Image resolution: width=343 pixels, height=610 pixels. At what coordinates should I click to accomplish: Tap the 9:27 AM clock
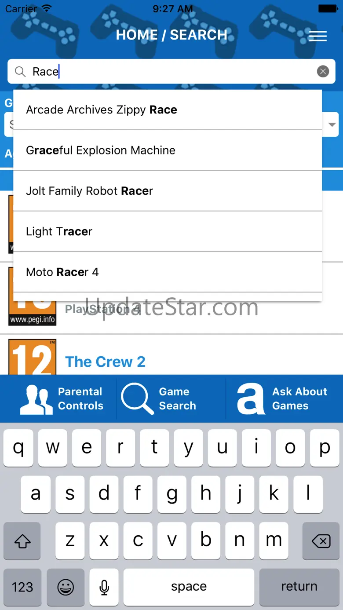pos(172,8)
